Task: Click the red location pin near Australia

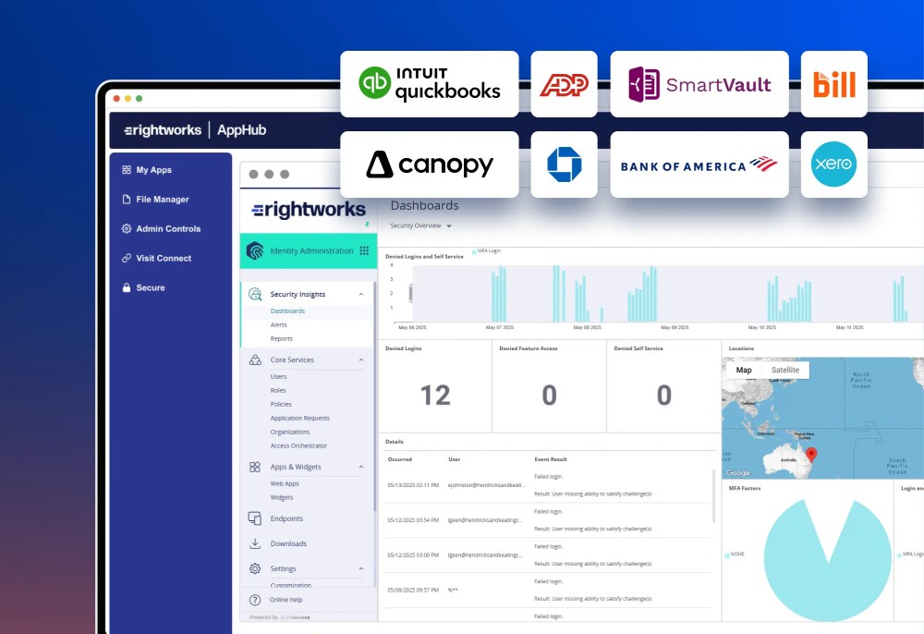Action: pyautogui.click(x=813, y=455)
